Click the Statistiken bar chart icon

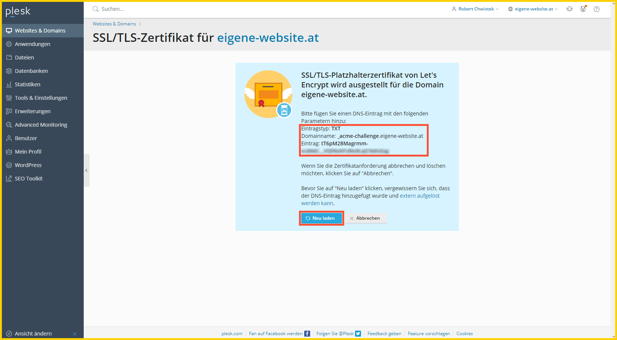[9, 84]
